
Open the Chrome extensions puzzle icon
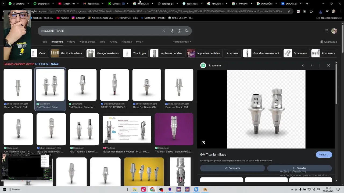tap(311, 11)
